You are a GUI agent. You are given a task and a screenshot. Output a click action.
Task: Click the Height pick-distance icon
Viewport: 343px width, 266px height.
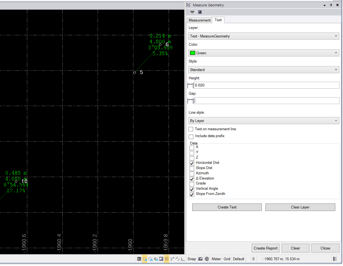pyautogui.click(x=190, y=85)
